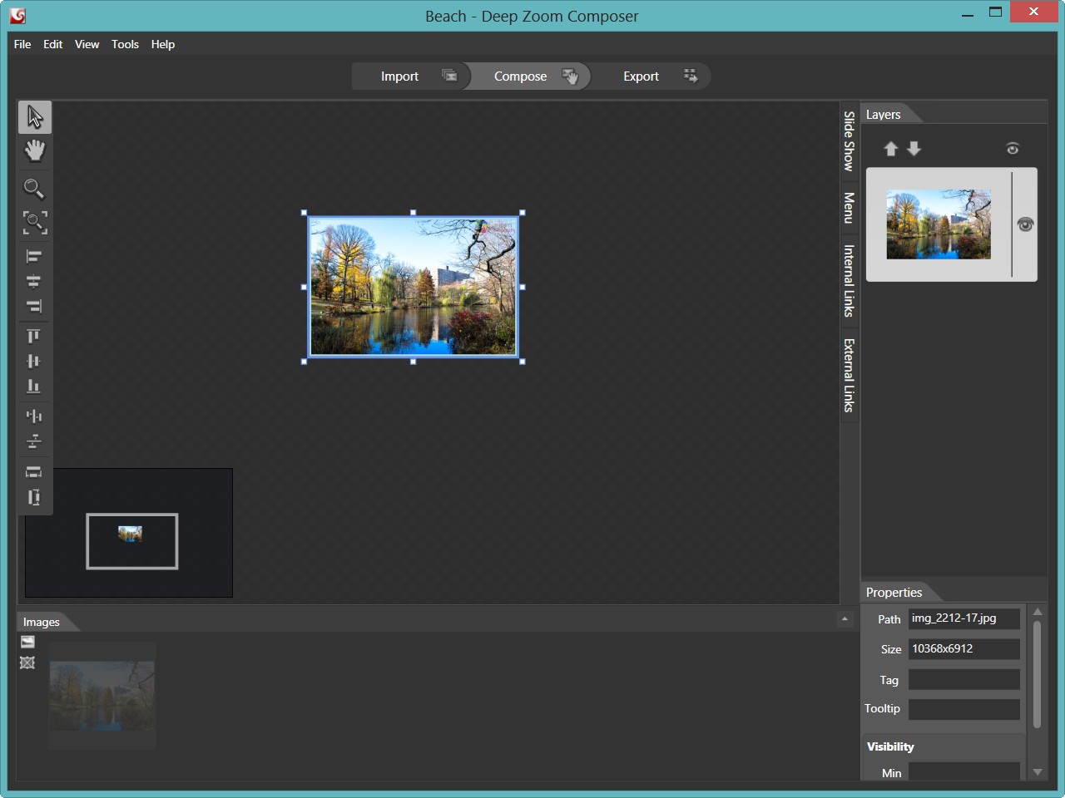Collapse the Images panel with the arrow
This screenshot has width=1065, height=798.
(x=845, y=618)
